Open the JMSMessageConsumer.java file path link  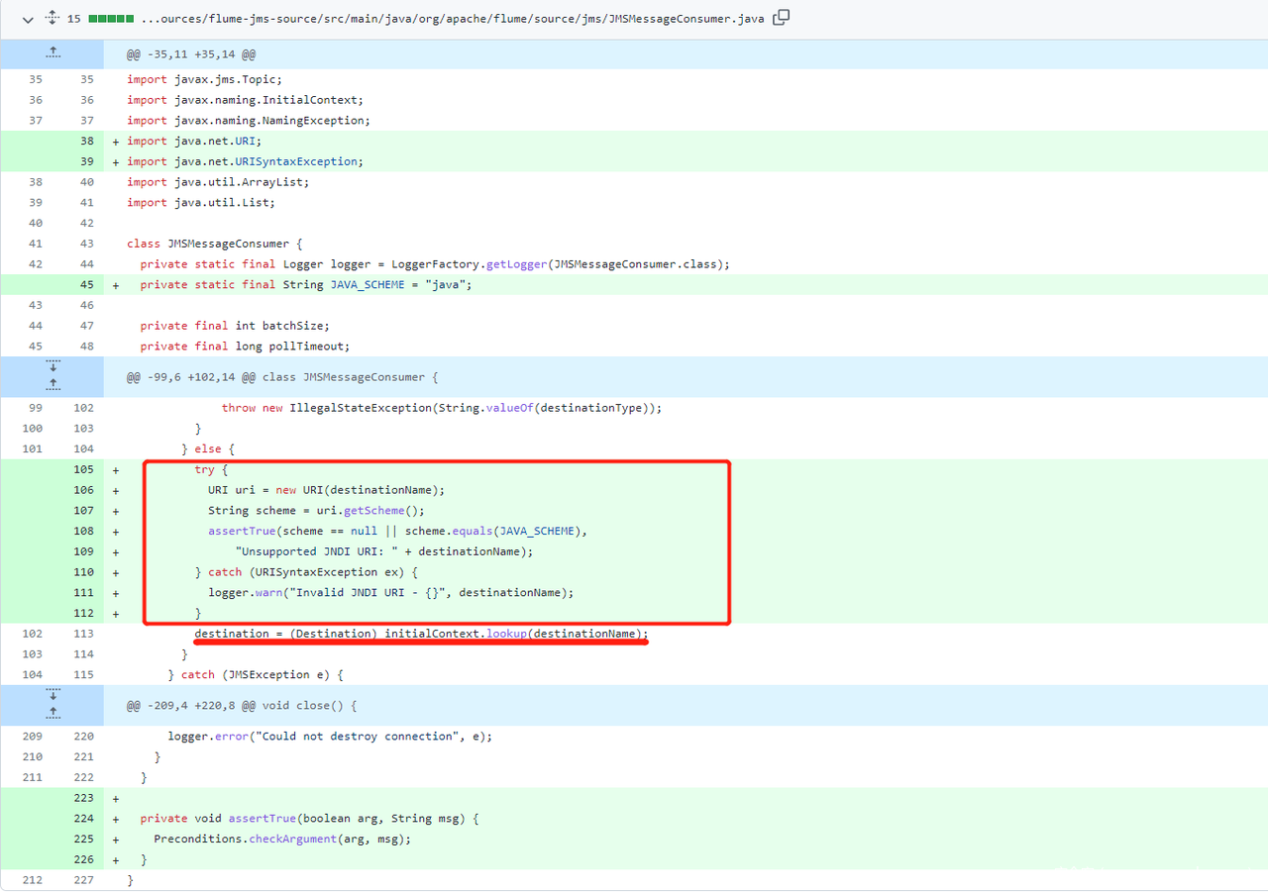pos(452,19)
